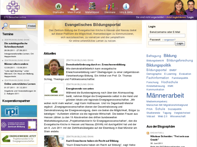
Task: Select the Medienkompetenz tag
Action: pyautogui.click(x=157, y=101)
